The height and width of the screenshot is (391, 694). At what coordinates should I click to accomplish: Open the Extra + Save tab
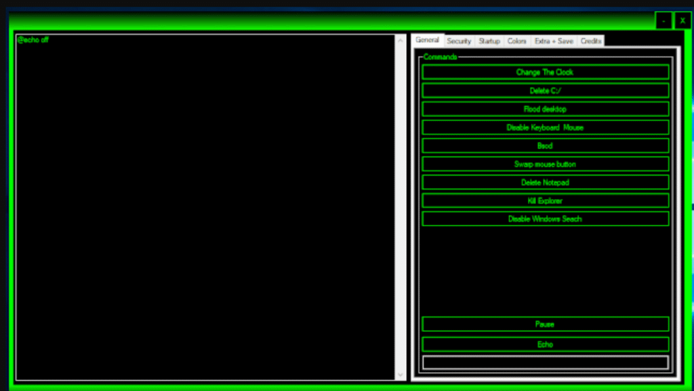[x=553, y=41]
